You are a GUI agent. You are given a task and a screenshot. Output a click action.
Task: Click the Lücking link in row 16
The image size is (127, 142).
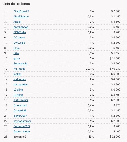(18, 90)
